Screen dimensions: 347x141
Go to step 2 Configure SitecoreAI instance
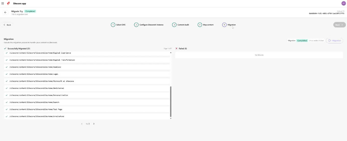tap(149, 25)
